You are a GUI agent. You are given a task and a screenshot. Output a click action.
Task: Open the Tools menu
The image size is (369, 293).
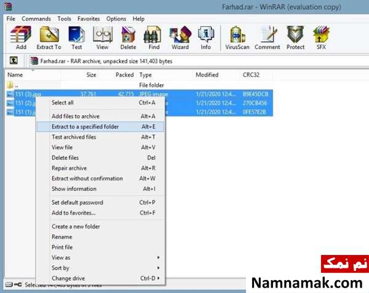64,18
